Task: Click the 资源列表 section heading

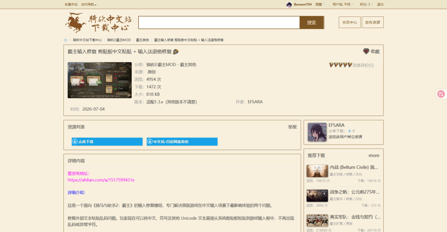Action: coord(76,127)
